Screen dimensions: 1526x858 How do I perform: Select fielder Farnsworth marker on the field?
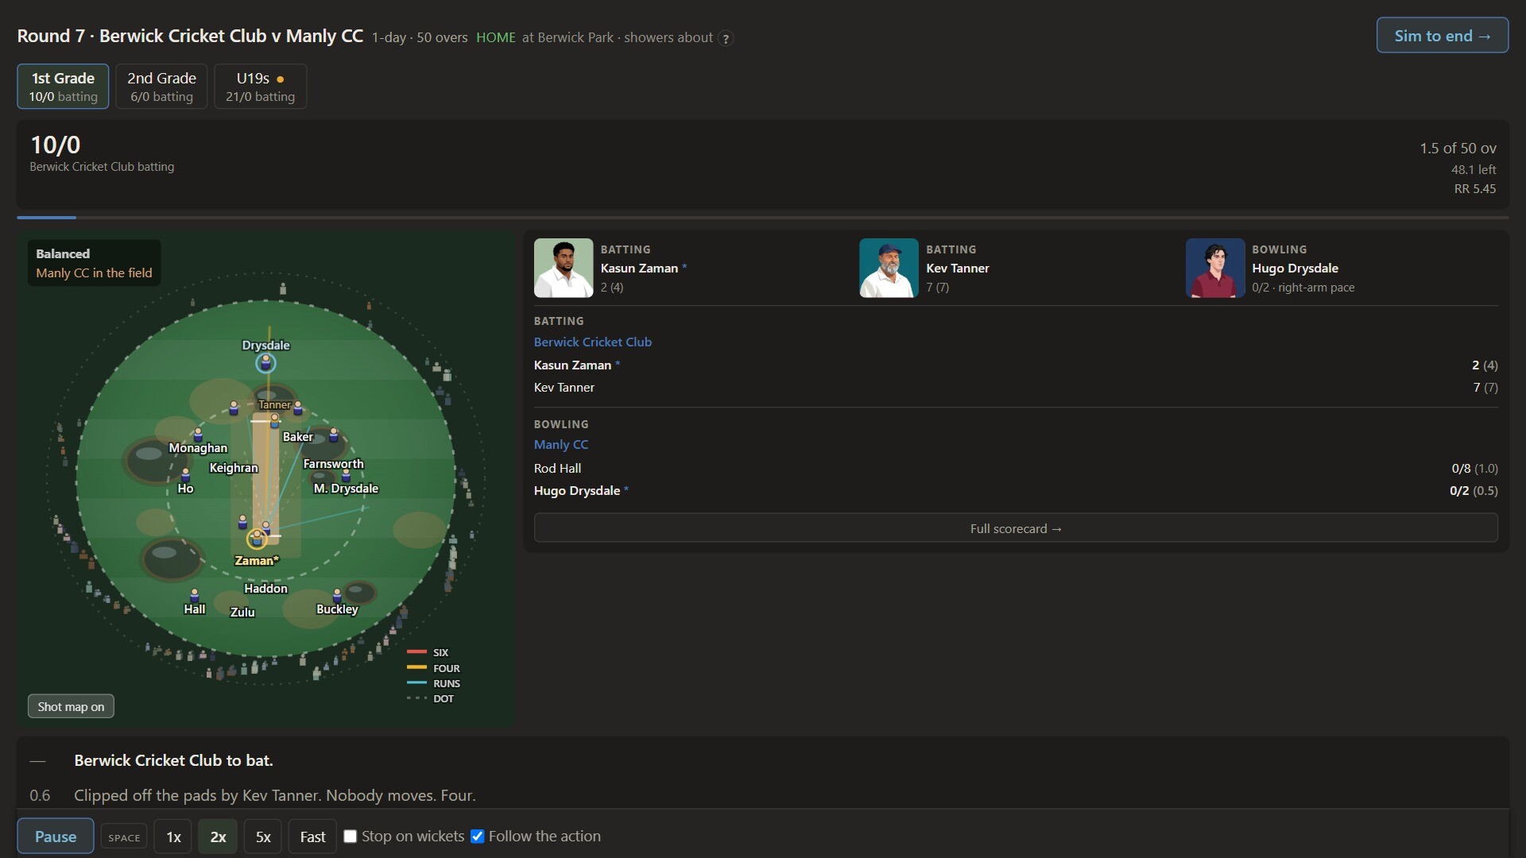334,435
